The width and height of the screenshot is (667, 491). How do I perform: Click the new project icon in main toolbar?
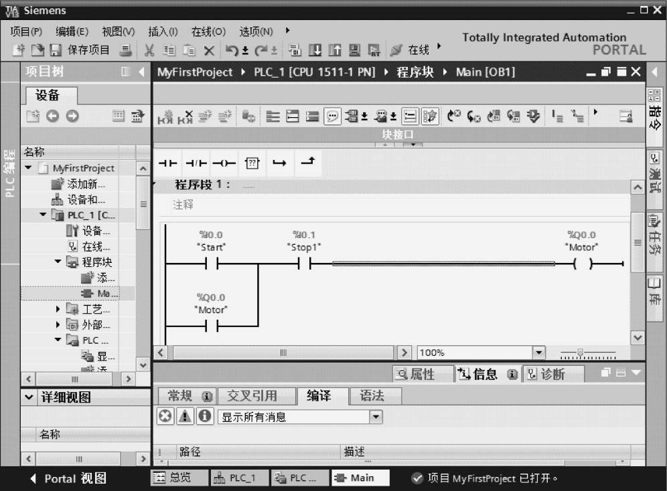[x=19, y=50]
